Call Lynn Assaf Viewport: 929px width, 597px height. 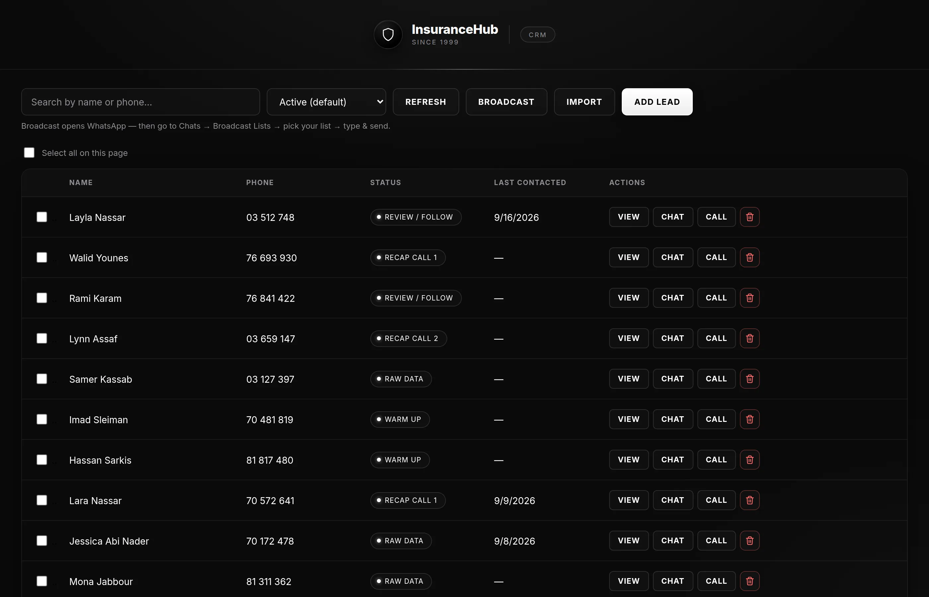pyautogui.click(x=716, y=338)
